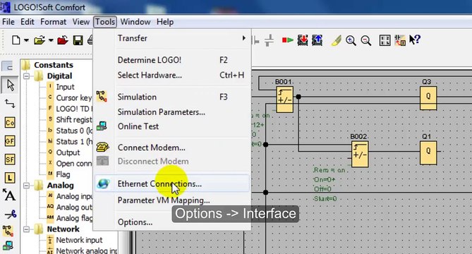Choose Determine LOGO! from Tools menu
The height and width of the screenshot is (254, 472).
point(172,60)
